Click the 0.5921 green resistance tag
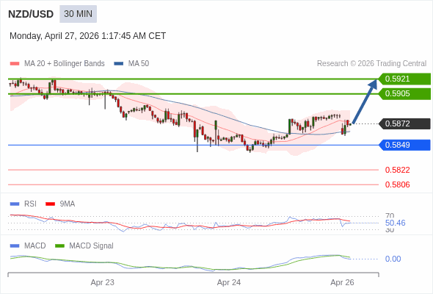Image resolution: width=433 pixels, height=294 pixels. pos(404,79)
